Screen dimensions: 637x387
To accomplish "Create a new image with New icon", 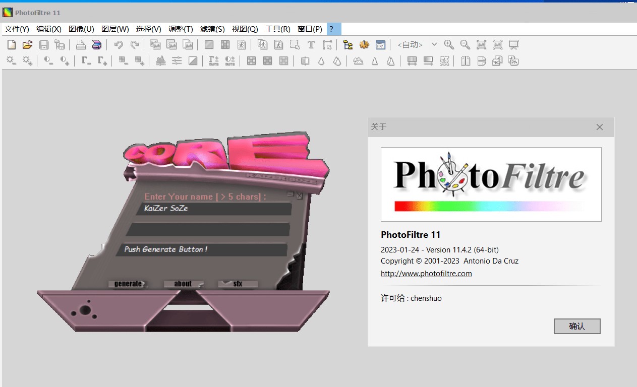I will (12, 45).
